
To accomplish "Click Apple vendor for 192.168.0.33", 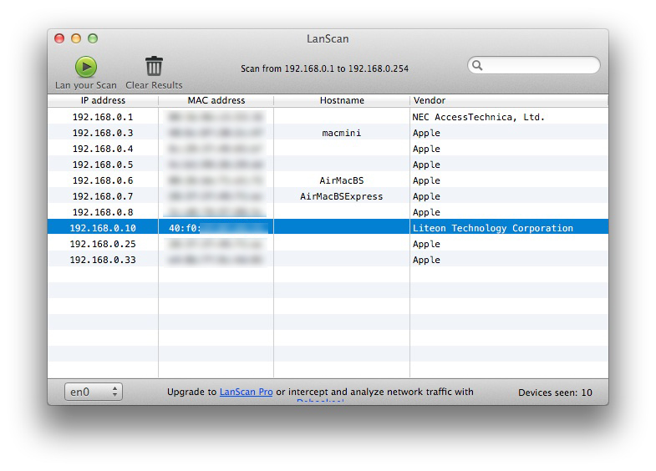I will pos(426,260).
